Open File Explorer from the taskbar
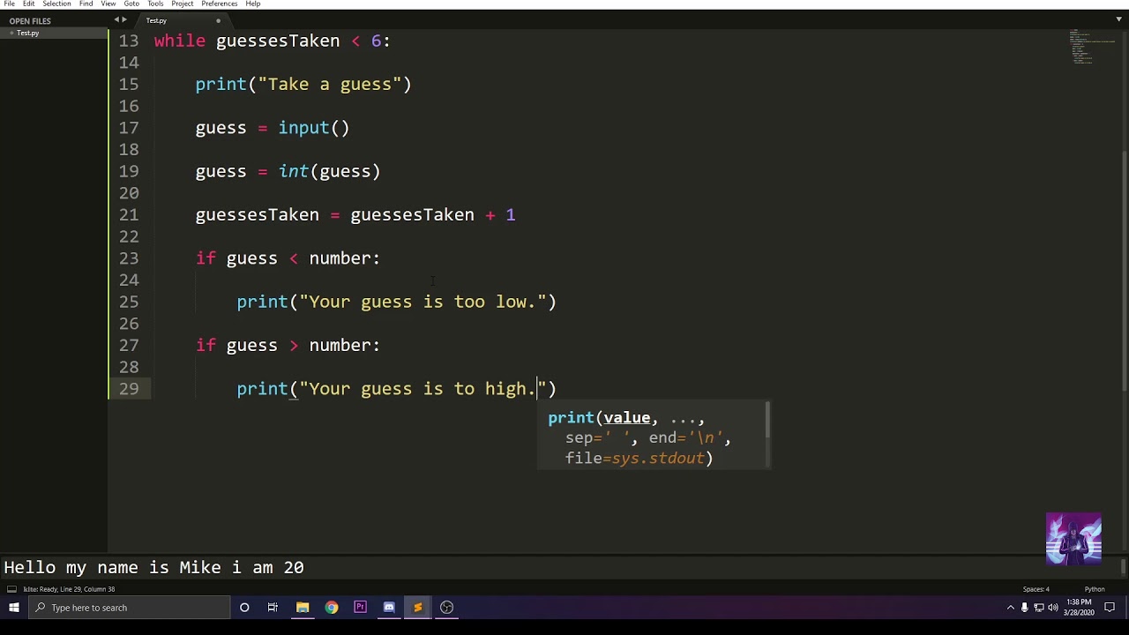The height and width of the screenshot is (635, 1129). click(x=303, y=608)
